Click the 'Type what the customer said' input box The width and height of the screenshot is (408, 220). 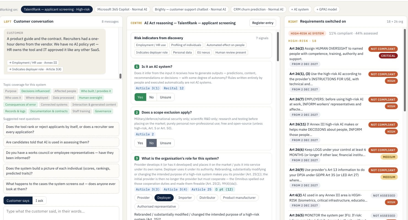pyautogui.click(x=61, y=213)
